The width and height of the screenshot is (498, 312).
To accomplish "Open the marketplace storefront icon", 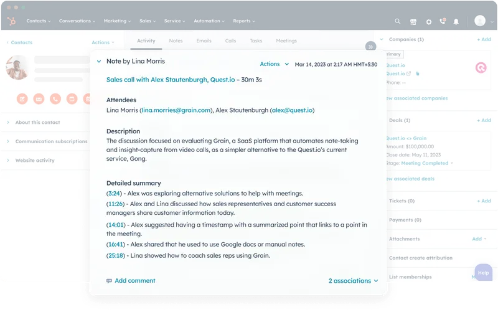I will (413, 22).
